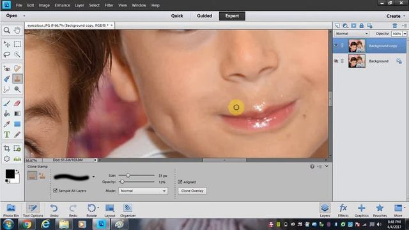
Task: Toggle the Sample All Layers checkbox
Action: click(55, 190)
